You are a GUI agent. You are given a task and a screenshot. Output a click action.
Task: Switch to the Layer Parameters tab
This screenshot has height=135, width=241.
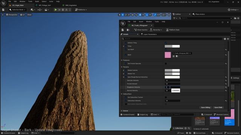click(x=149, y=34)
